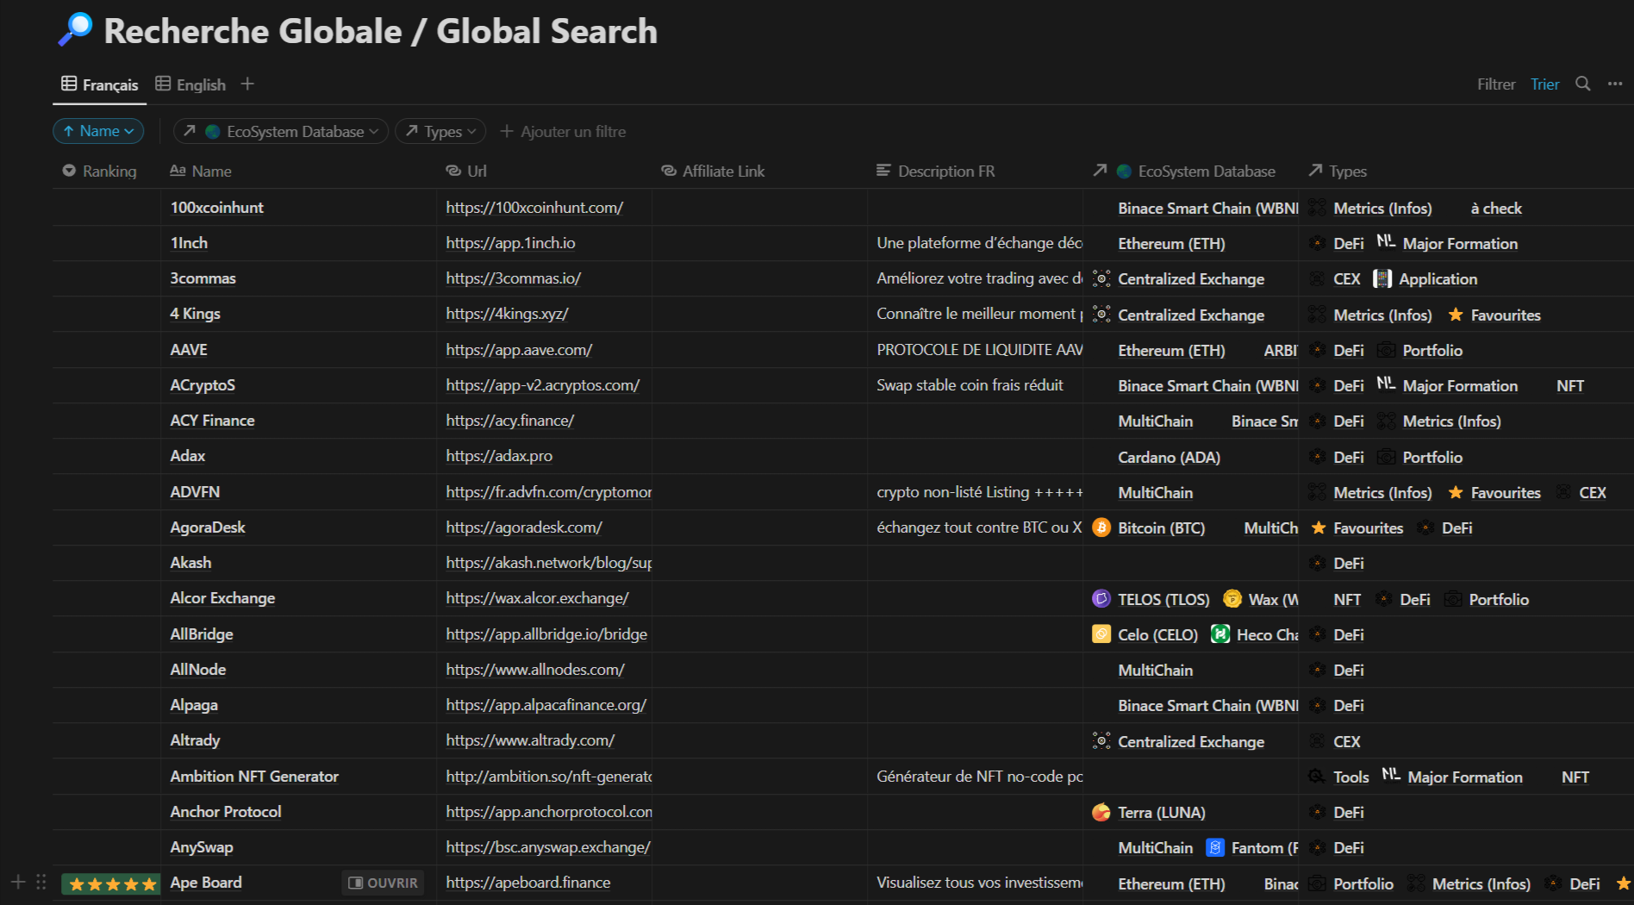Screen dimensions: 1634x905
Task: Click the NFT tag in ACryptoS row
Action: (x=1570, y=386)
